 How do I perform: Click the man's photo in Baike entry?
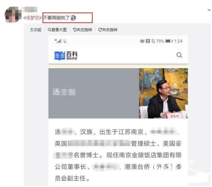163,93
